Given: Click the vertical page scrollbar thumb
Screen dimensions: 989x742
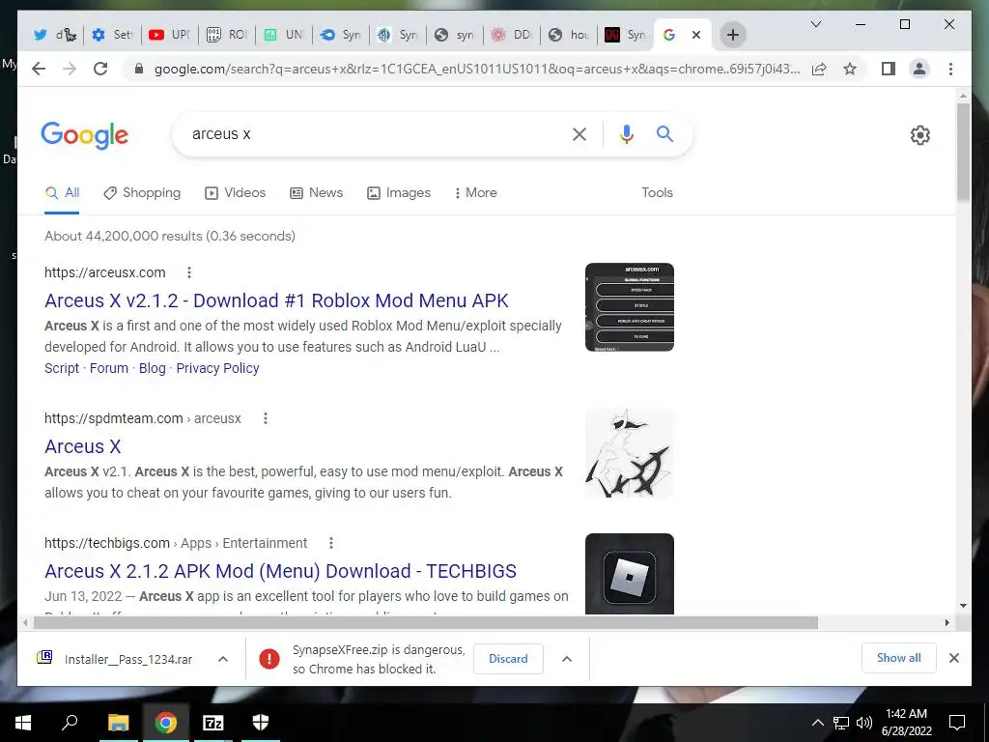Looking at the screenshot, I should click(963, 152).
